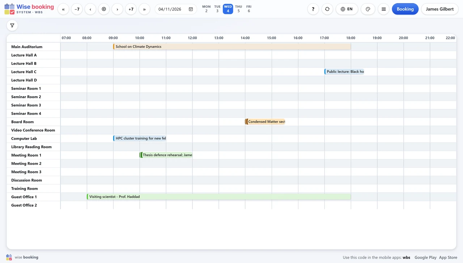The image size is (463, 263).
Task: Open James Gilbert user menu
Action: [x=439, y=9]
